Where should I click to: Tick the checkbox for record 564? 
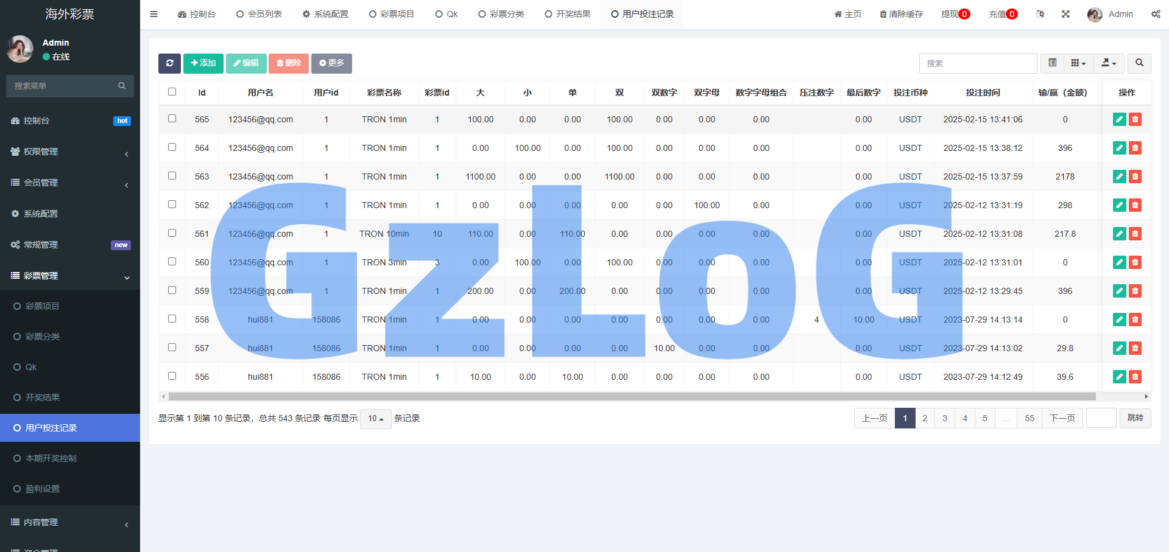click(172, 147)
